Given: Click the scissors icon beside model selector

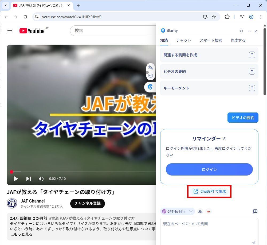Looking at the screenshot, I should [200, 211].
